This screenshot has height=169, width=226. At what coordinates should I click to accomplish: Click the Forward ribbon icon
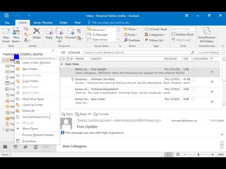click(x=70, y=31)
